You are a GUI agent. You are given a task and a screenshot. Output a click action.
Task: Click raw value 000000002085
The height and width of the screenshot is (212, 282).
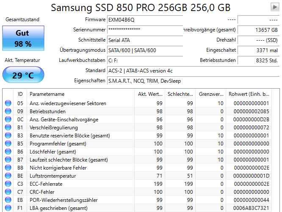tap(251, 112)
